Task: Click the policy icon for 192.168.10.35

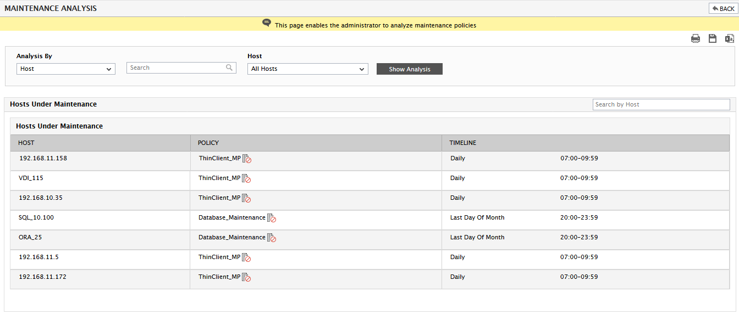Action: click(x=246, y=198)
